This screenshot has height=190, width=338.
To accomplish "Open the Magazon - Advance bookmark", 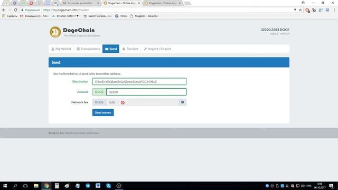I will (144, 16).
